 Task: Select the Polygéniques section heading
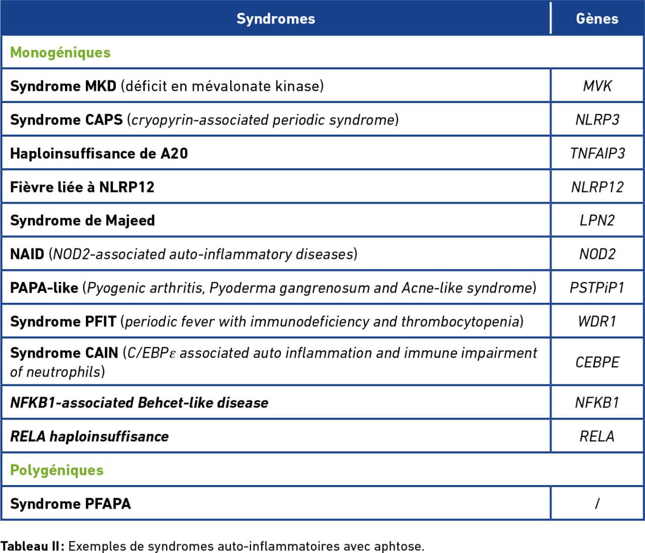click(x=57, y=470)
